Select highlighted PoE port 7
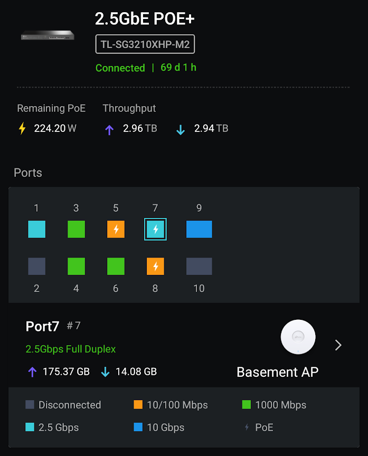Screen dimensions: 368x456 [155, 230]
